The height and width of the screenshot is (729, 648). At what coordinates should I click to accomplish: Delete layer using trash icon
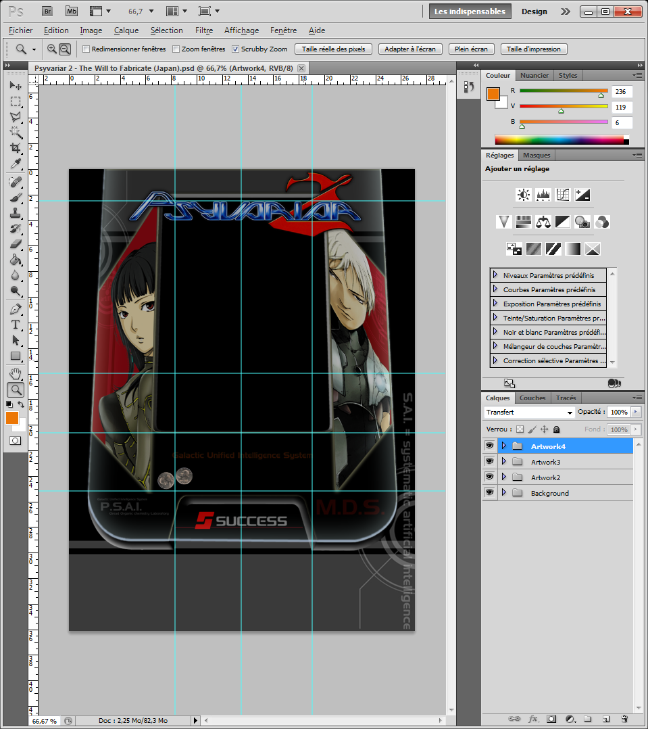click(x=624, y=719)
